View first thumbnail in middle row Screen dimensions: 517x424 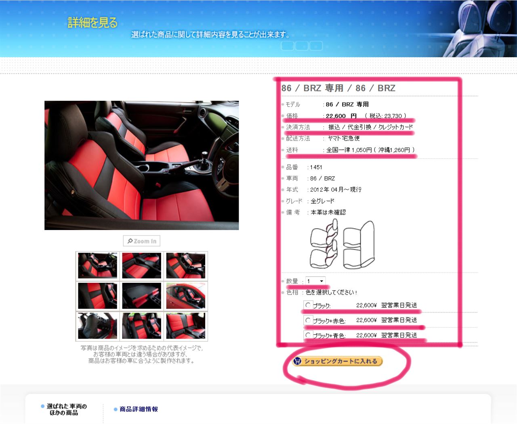98,296
